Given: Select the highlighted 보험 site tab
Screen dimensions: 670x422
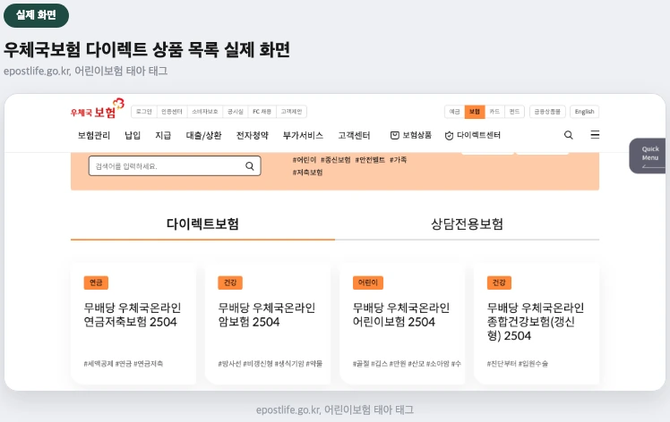Looking at the screenshot, I should 475,112.
